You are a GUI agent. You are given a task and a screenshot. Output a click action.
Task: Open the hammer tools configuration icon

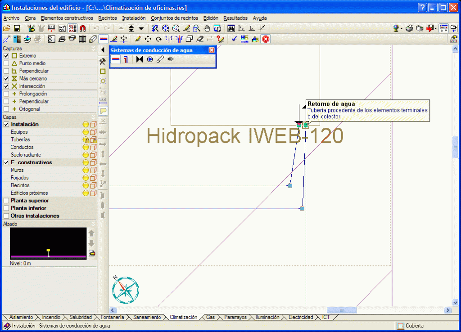(x=103, y=61)
